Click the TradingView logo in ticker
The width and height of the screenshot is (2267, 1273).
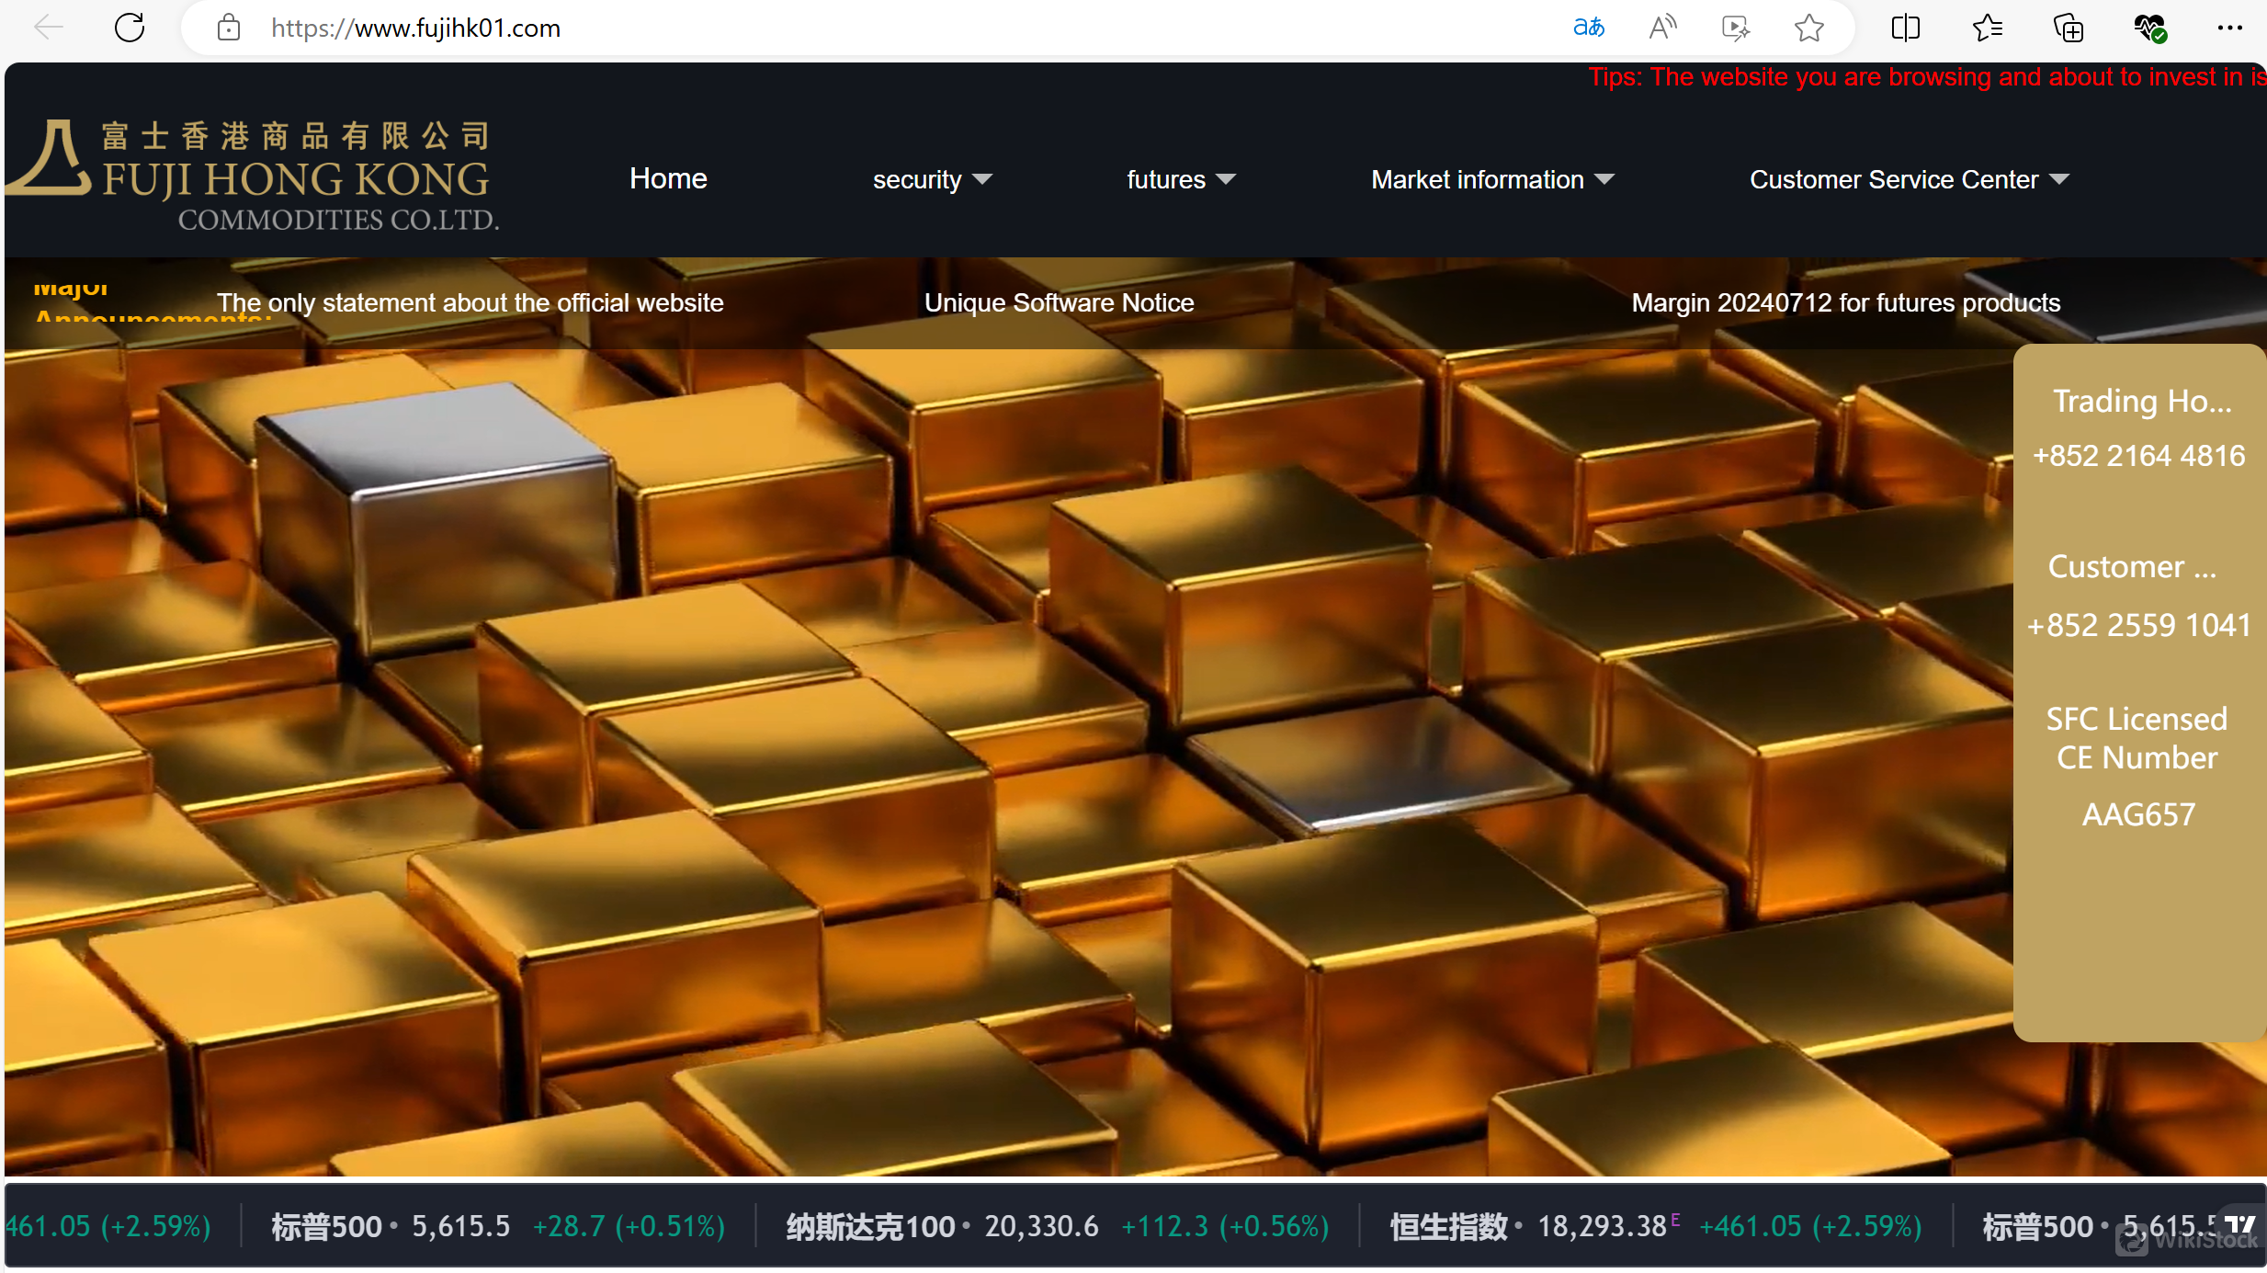2239,1224
